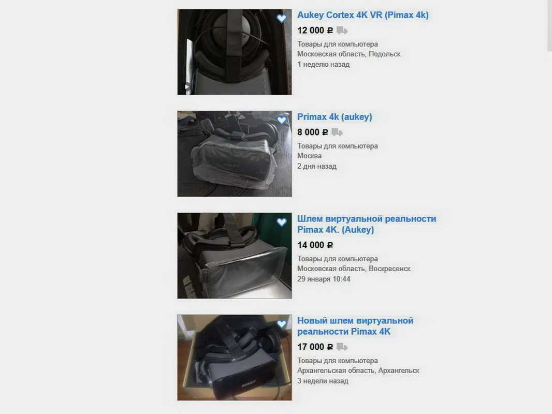Viewport: 552px width, 414px height.
Task: Click the 12 000 ₽ price
Action: [315, 31]
